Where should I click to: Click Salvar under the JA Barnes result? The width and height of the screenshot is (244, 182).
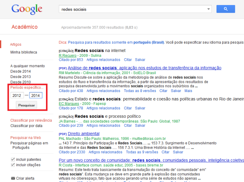tap(140, 125)
